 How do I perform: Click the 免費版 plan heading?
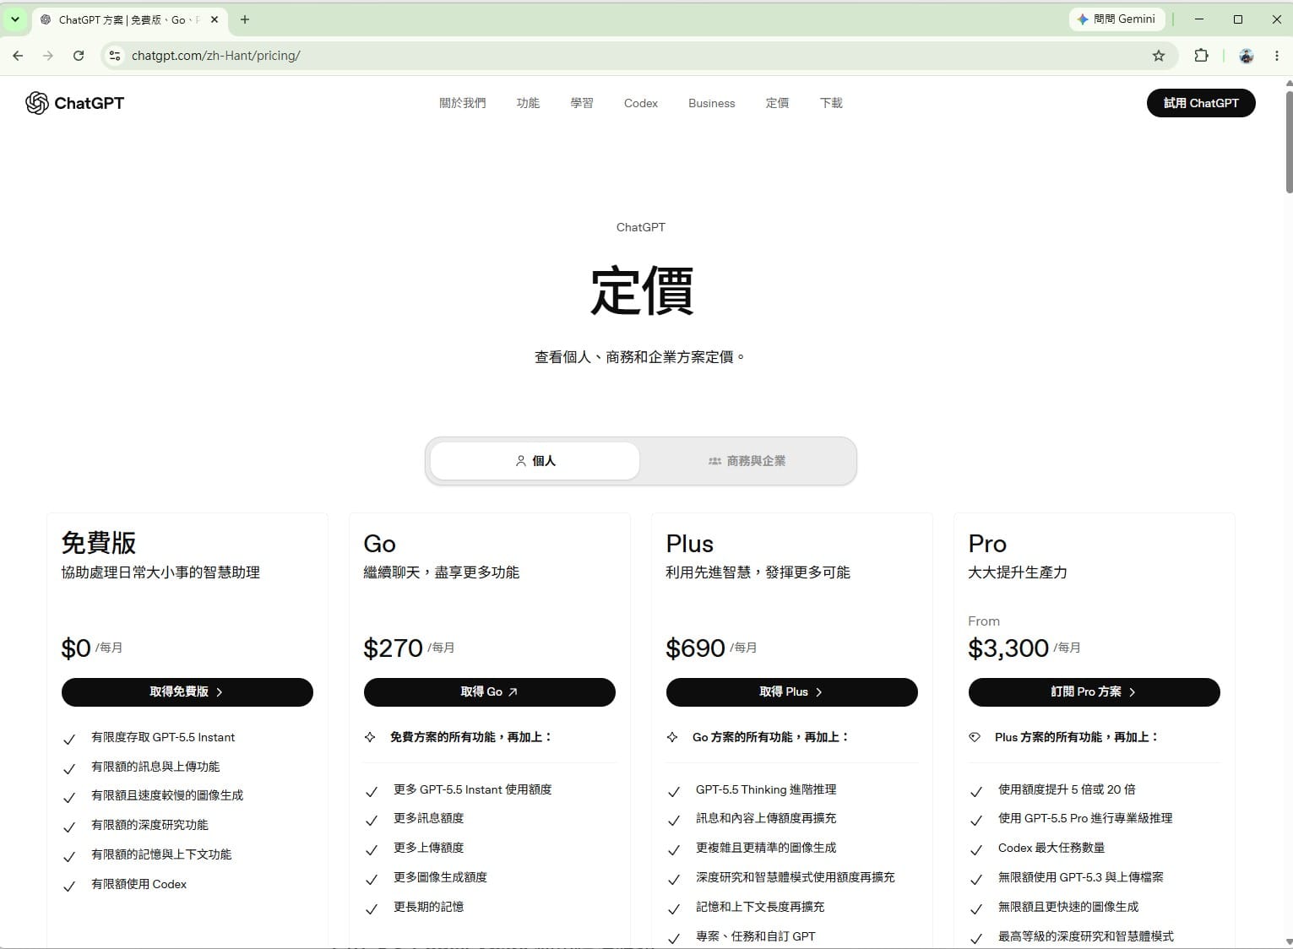(x=99, y=543)
